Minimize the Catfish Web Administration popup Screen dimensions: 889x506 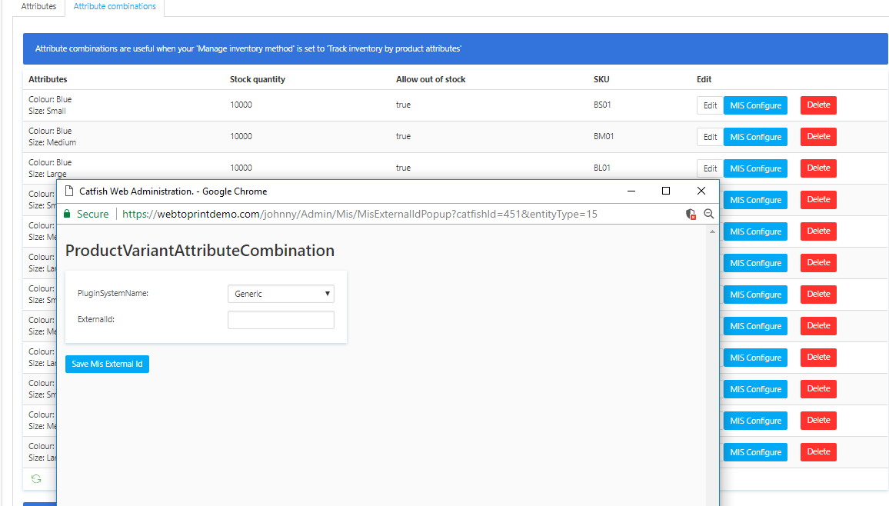coord(631,191)
